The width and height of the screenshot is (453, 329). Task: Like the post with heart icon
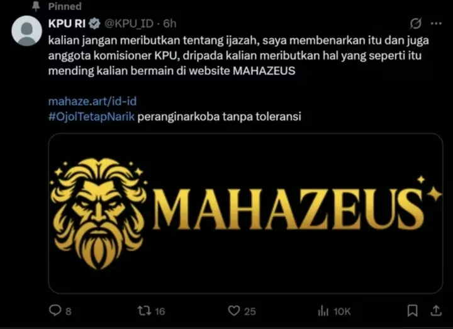pos(233,311)
